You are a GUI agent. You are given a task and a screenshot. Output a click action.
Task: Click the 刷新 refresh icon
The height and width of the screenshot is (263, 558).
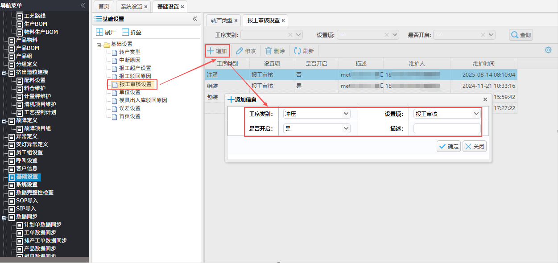point(297,51)
